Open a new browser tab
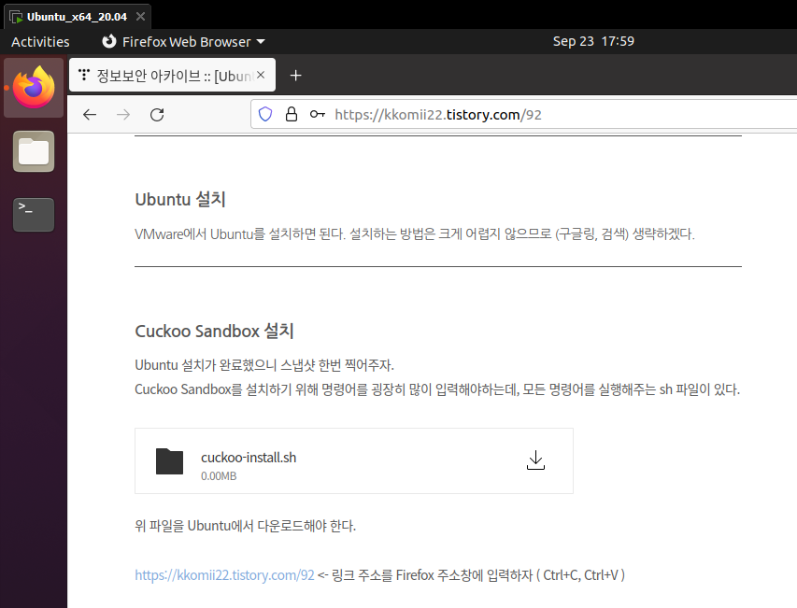Screen dimensions: 797x608 [x=295, y=76]
